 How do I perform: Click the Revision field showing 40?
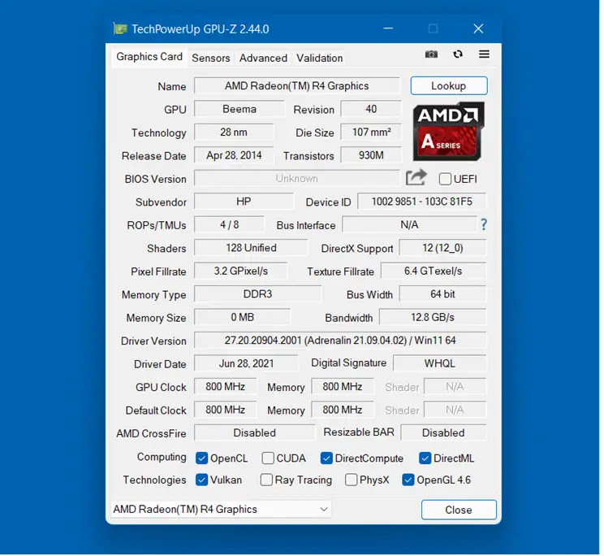pos(371,109)
